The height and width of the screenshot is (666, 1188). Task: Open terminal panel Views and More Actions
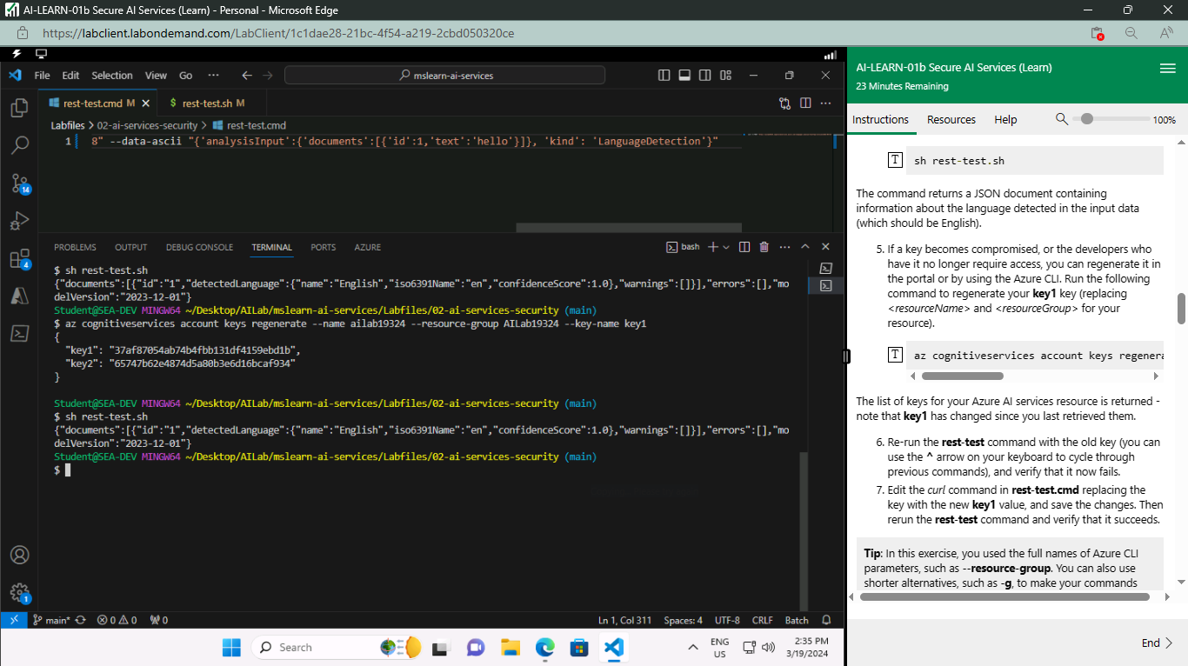[x=784, y=247]
